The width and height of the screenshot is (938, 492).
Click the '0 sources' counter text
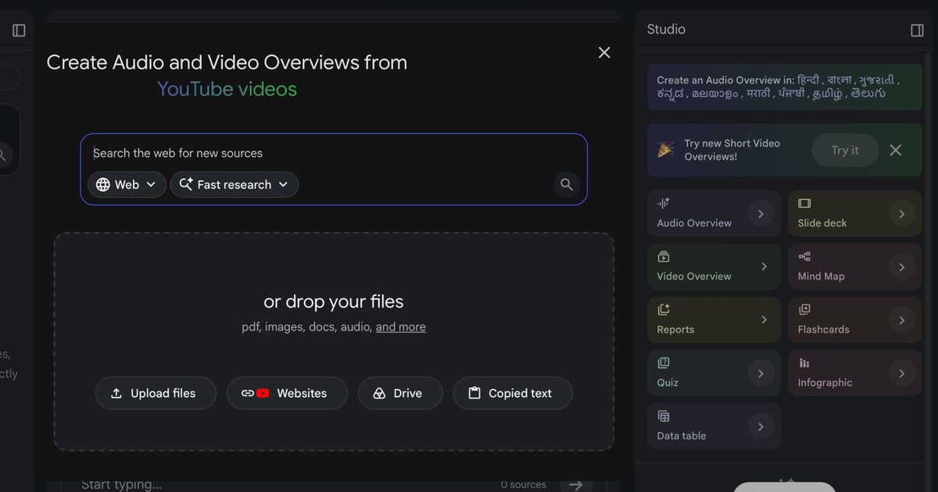tap(524, 484)
